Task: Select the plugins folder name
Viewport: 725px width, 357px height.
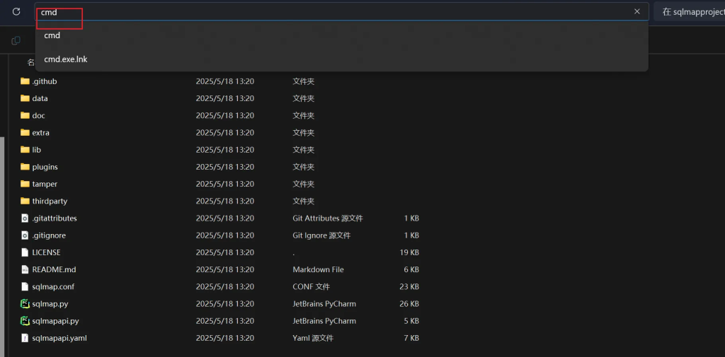Action: click(x=45, y=167)
